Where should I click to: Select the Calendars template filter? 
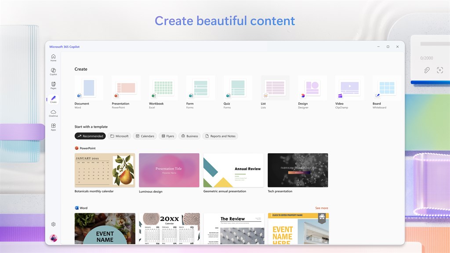point(145,136)
